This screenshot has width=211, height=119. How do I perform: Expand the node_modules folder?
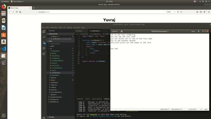(55, 44)
